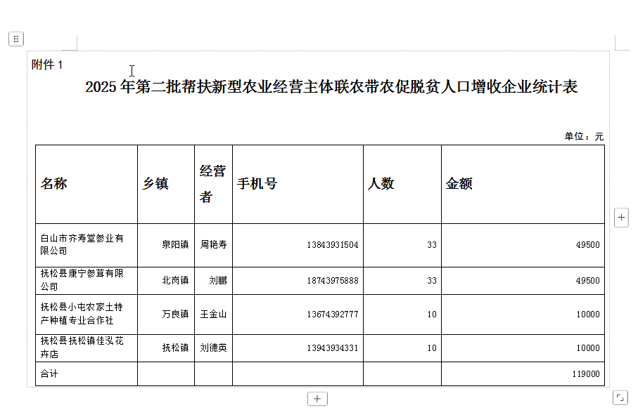Click the add row plus button
This screenshot has width=638, height=417.
coord(317,399)
